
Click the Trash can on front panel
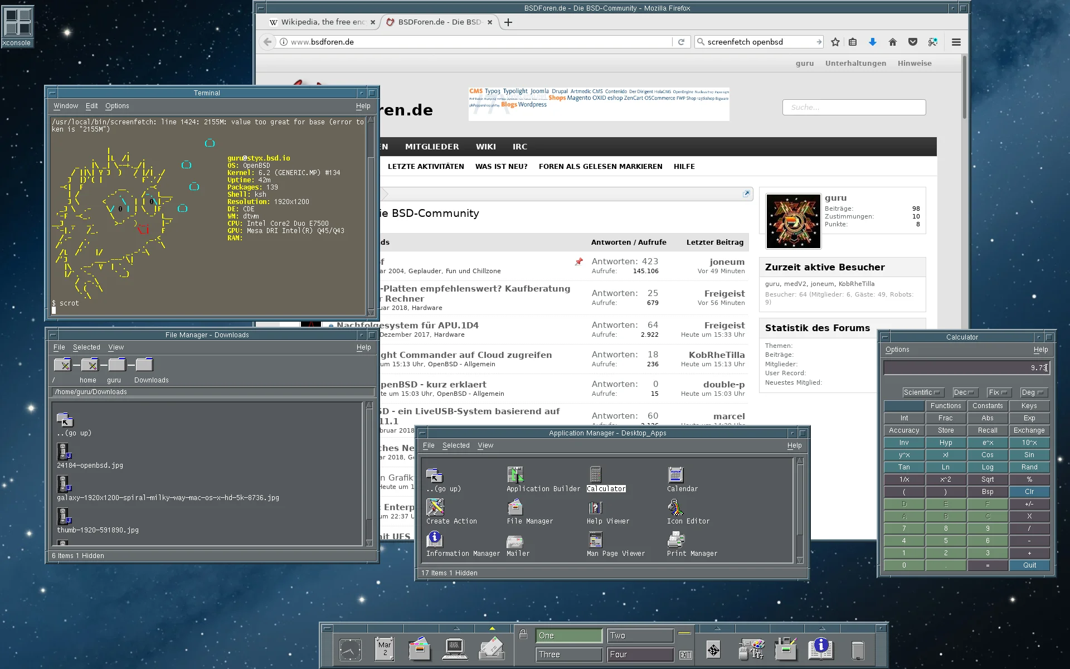[858, 651]
